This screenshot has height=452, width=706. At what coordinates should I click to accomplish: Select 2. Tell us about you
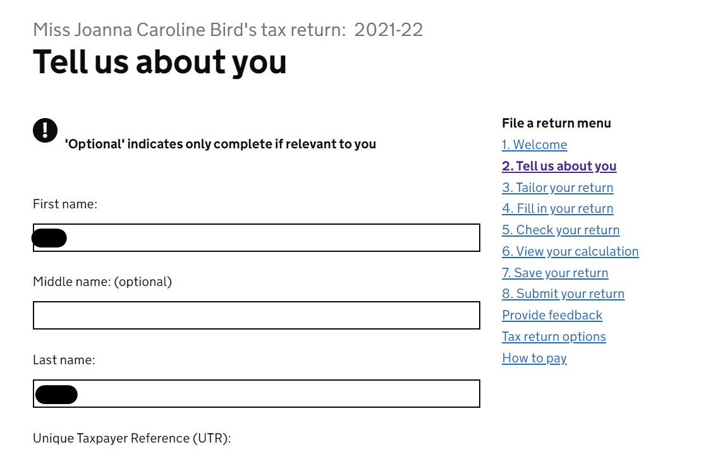(x=559, y=166)
